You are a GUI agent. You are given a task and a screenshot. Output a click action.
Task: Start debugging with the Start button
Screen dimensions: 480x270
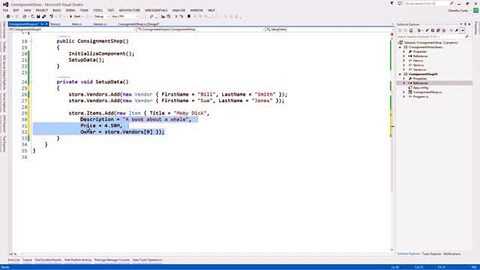pyautogui.click(x=76, y=16)
